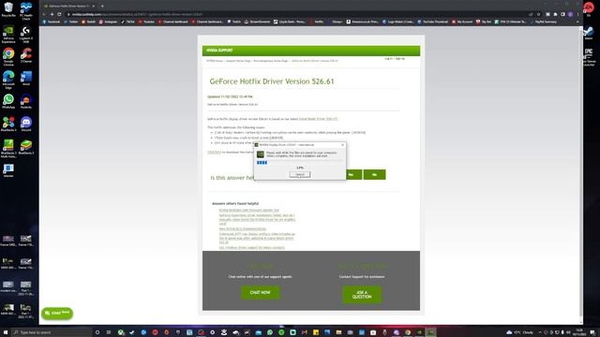The height and width of the screenshot is (337, 600).
Task: Open EA app desktop shortcut
Action: click(x=589, y=9)
